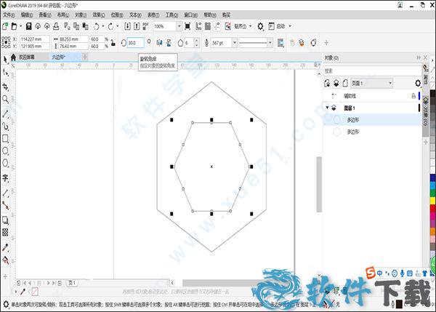436x312 pixels.
Task: Open the zoom level 100% dropdown
Action: (x=179, y=26)
